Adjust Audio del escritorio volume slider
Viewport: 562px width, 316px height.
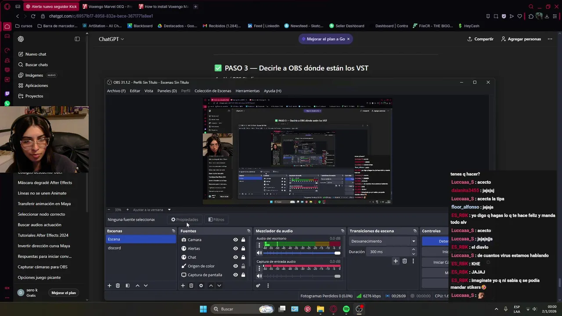[x=302, y=253]
